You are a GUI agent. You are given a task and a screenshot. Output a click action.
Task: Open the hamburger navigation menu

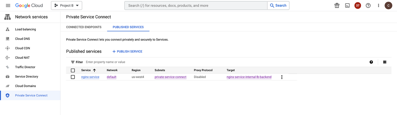(8, 6)
